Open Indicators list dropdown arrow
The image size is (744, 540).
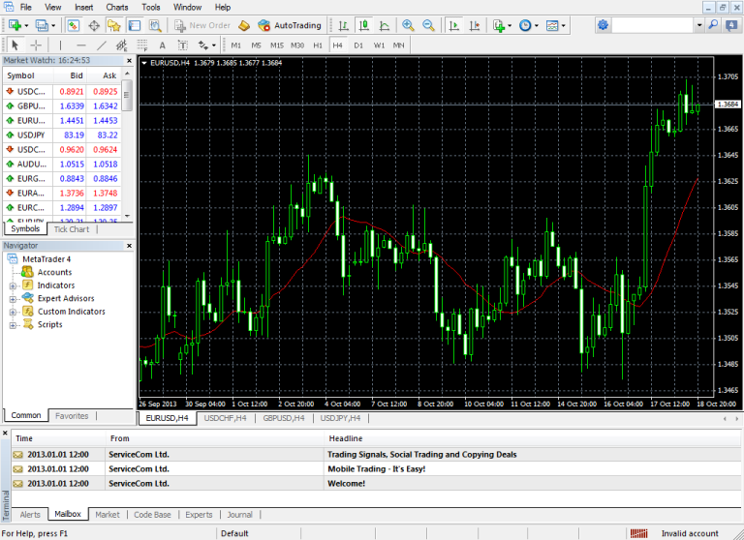coord(510,25)
